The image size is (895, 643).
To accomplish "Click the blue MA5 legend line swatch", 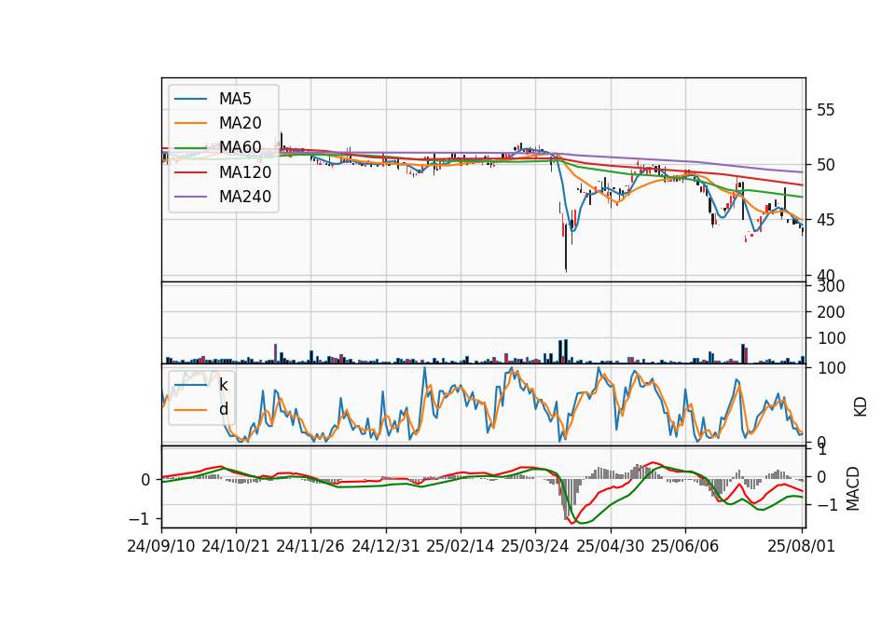I will click(190, 99).
